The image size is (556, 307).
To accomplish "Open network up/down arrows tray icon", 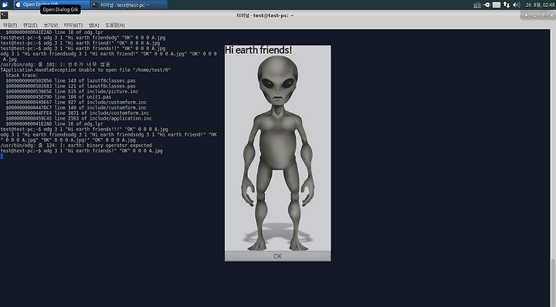I will [x=507, y=5].
